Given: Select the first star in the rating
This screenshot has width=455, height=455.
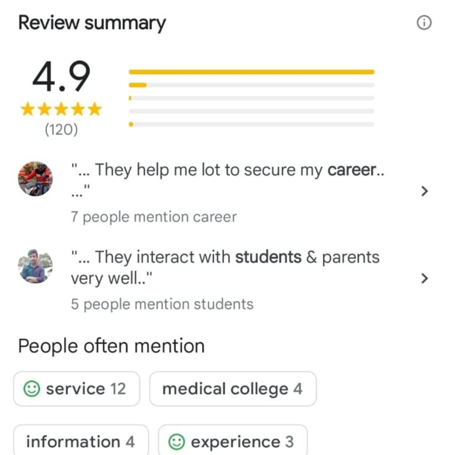Looking at the screenshot, I should pyautogui.click(x=27, y=109).
